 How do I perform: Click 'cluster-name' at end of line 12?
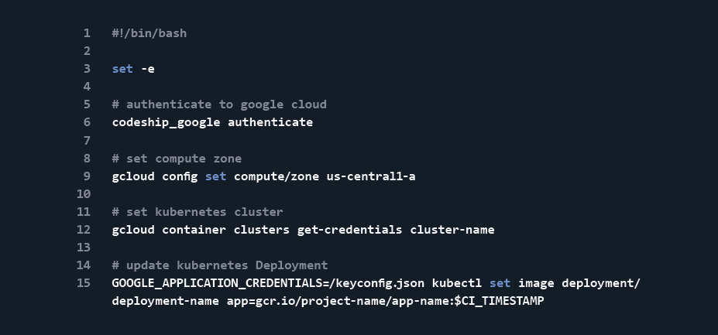pyautogui.click(x=452, y=230)
